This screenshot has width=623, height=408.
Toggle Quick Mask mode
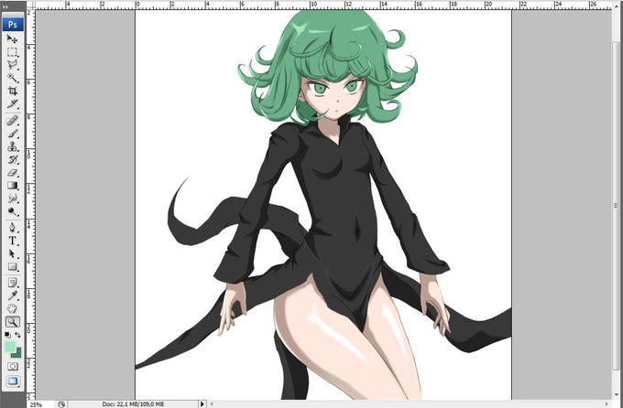point(12,366)
